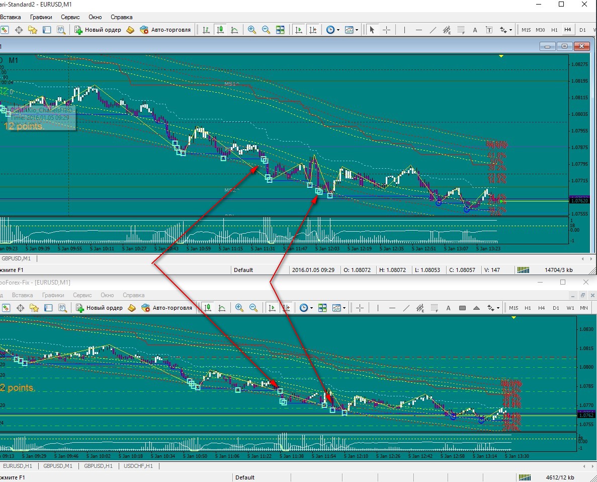Image resolution: width=597 pixels, height=482 pixels.
Task: Open arrows objects dropdown in lower toolbar
Action: tap(493, 308)
